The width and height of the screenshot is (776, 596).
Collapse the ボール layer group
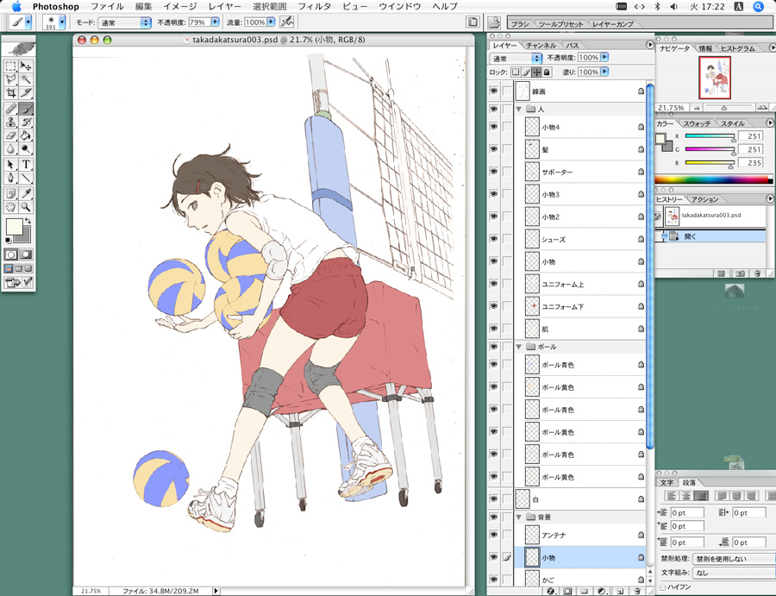pyautogui.click(x=519, y=347)
